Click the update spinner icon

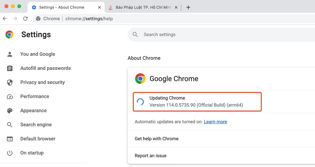pos(140,102)
